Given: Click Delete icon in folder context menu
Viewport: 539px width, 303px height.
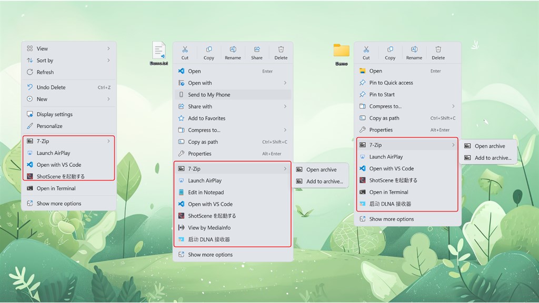Looking at the screenshot, I should 438,49.
